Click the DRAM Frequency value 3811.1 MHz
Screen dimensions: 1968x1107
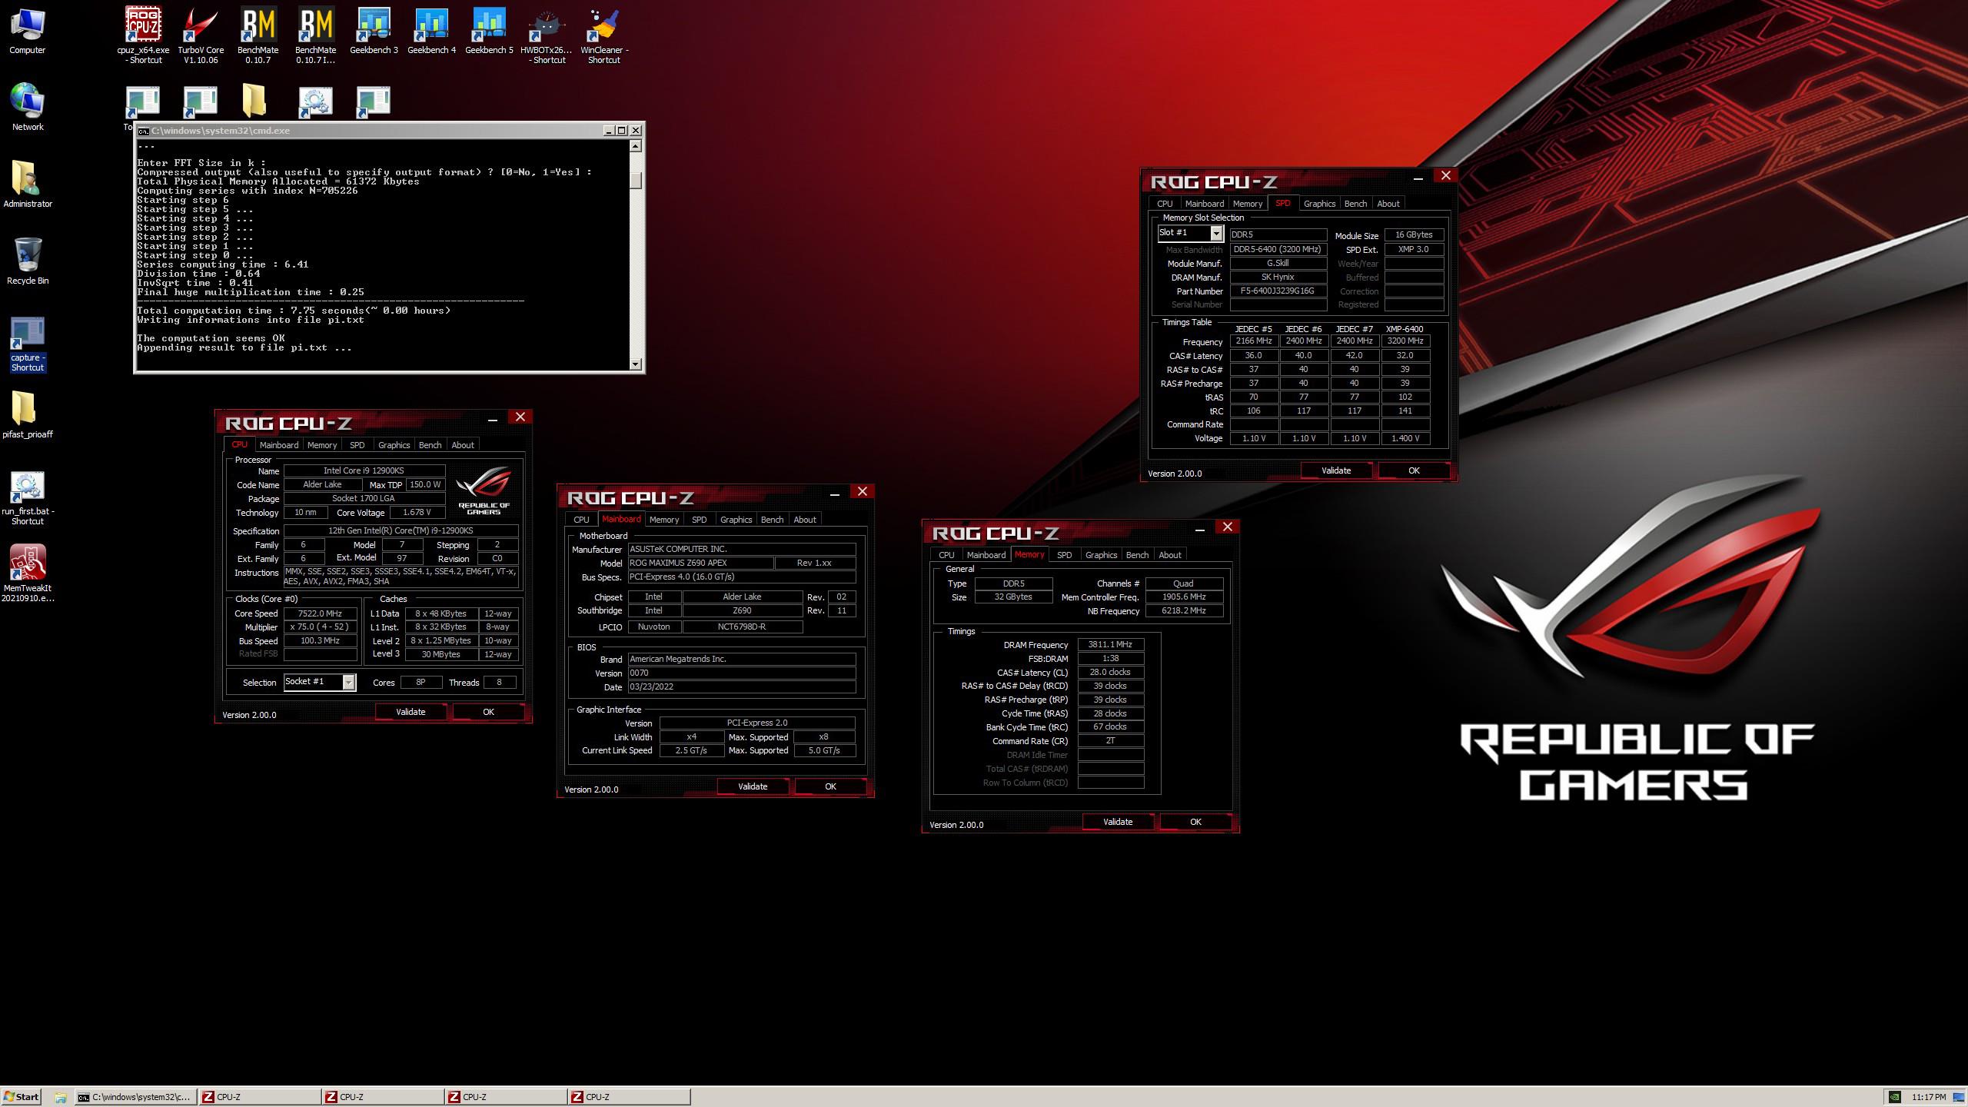pyautogui.click(x=1110, y=645)
